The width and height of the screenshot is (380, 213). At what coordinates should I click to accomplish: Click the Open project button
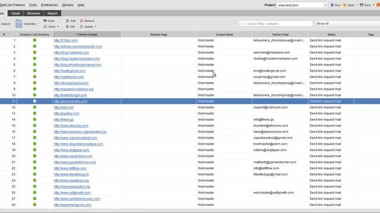(349, 5)
